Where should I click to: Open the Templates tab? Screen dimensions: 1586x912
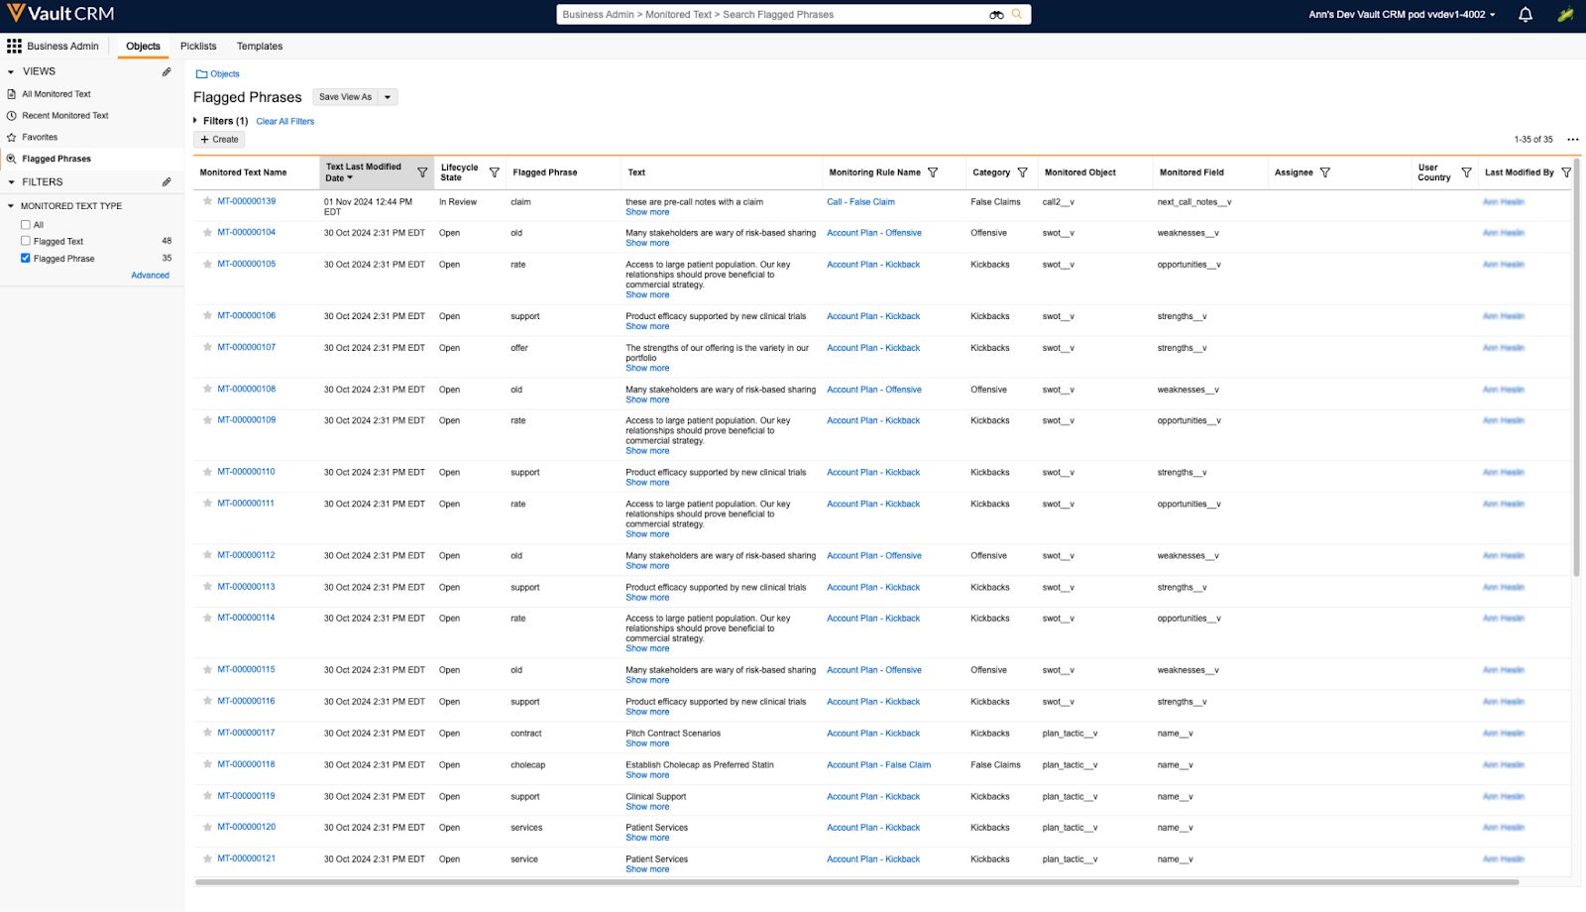point(260,47)
